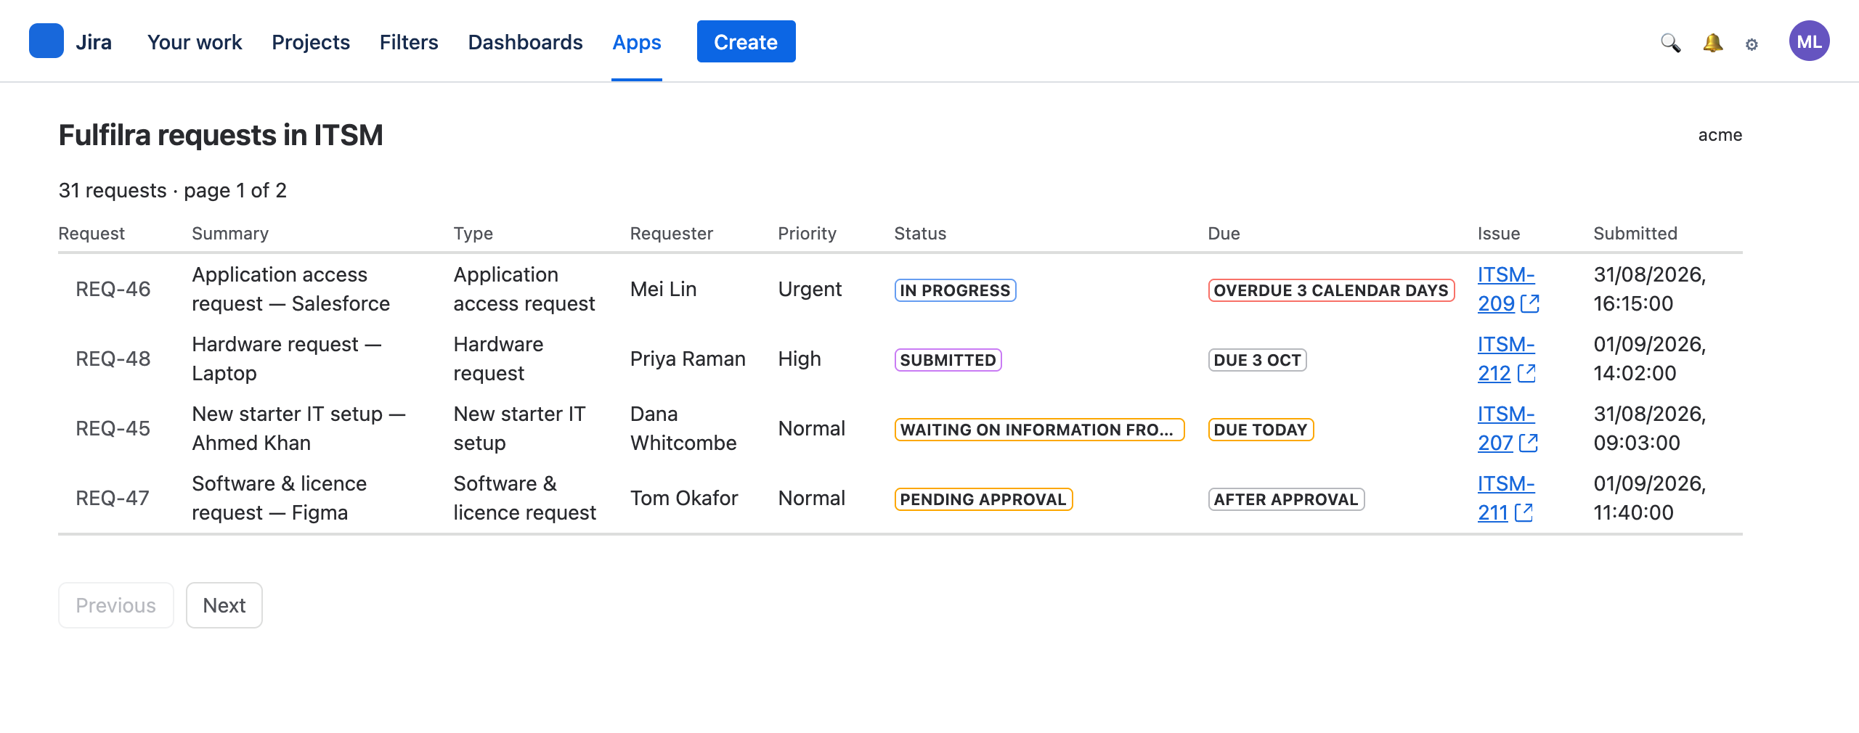The height and width of the screenshot is (733, 1859).
Task: Click requester Tom Okafor
Action: pyautogui.click(x=684, y=498)
